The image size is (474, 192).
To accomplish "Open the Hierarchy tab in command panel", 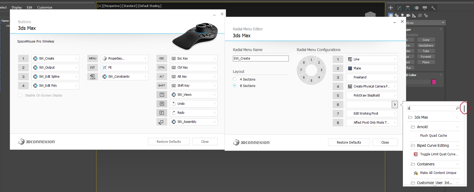I will pyautogui.click(x=407, y=8).
